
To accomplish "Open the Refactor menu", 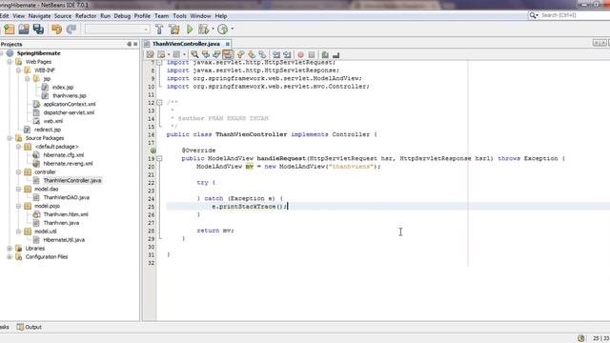I will 86,16.
